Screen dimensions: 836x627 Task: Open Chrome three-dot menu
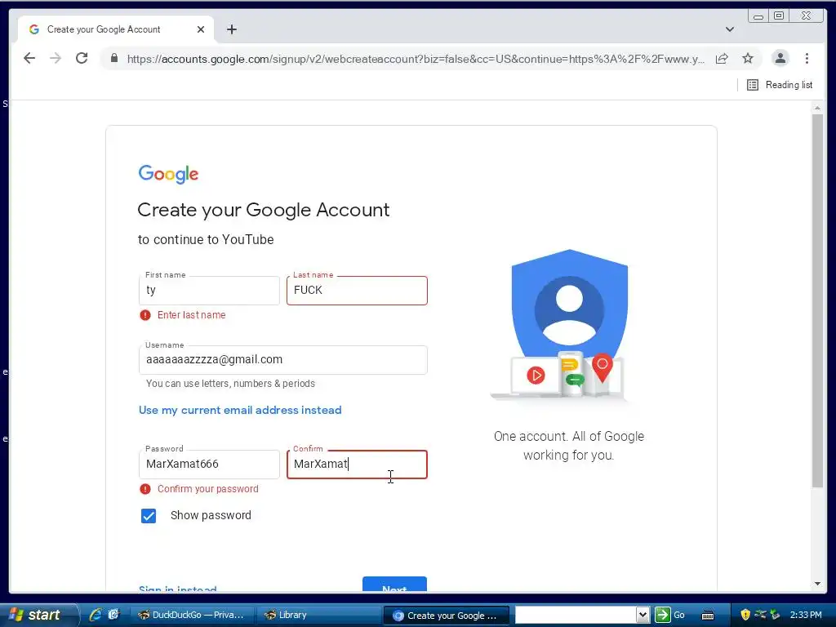(x=807, y=58)
